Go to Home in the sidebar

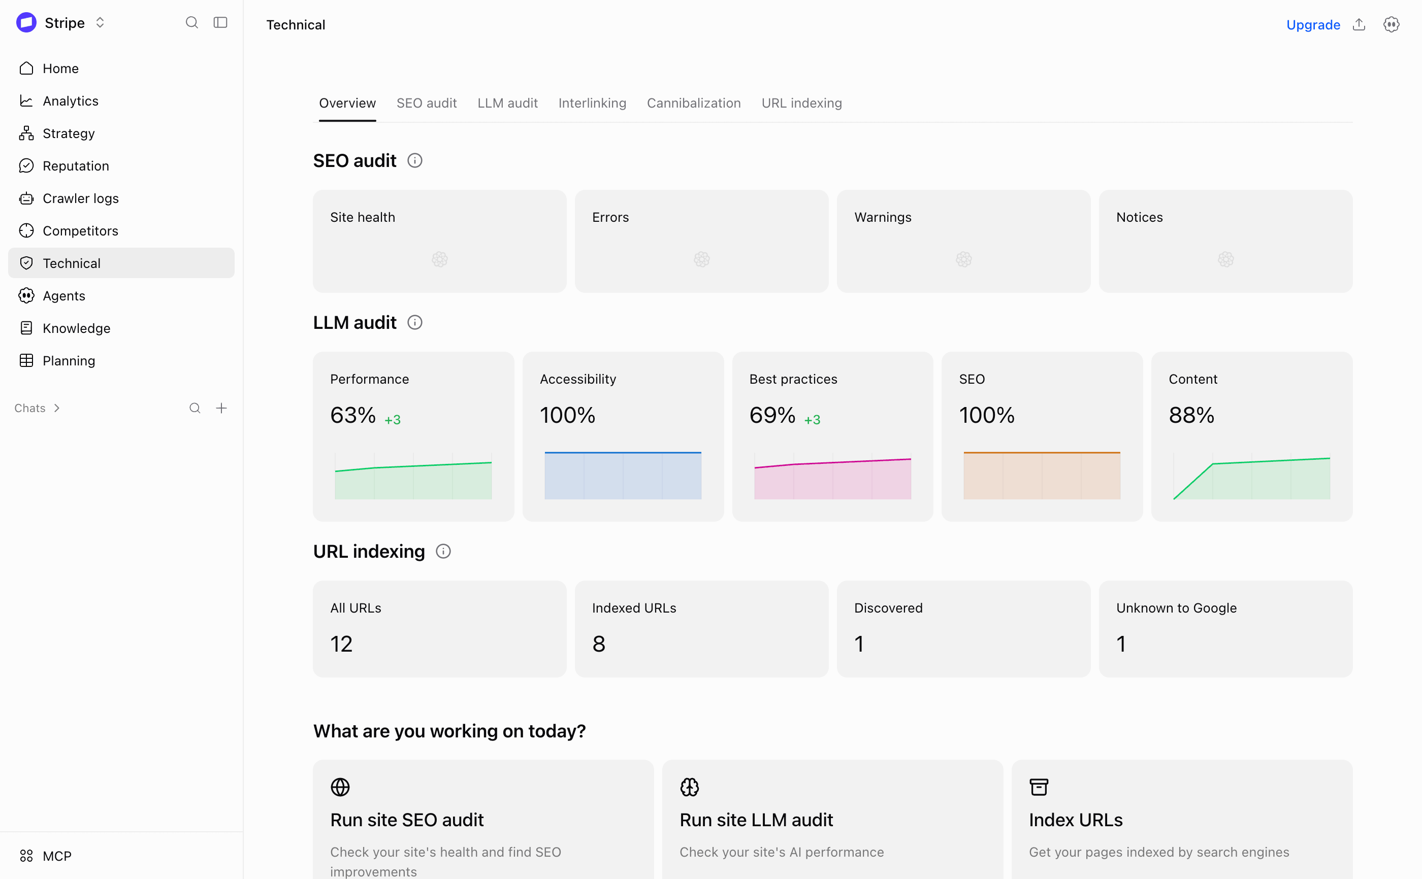121,68
